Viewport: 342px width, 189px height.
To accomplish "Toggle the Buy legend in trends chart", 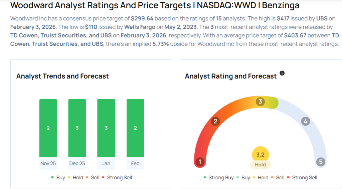I will click(x=60, y=178).
